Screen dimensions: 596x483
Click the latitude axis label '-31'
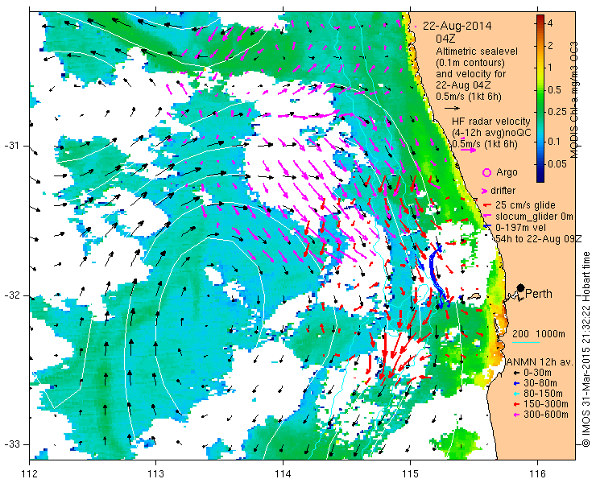pos(11,146)
